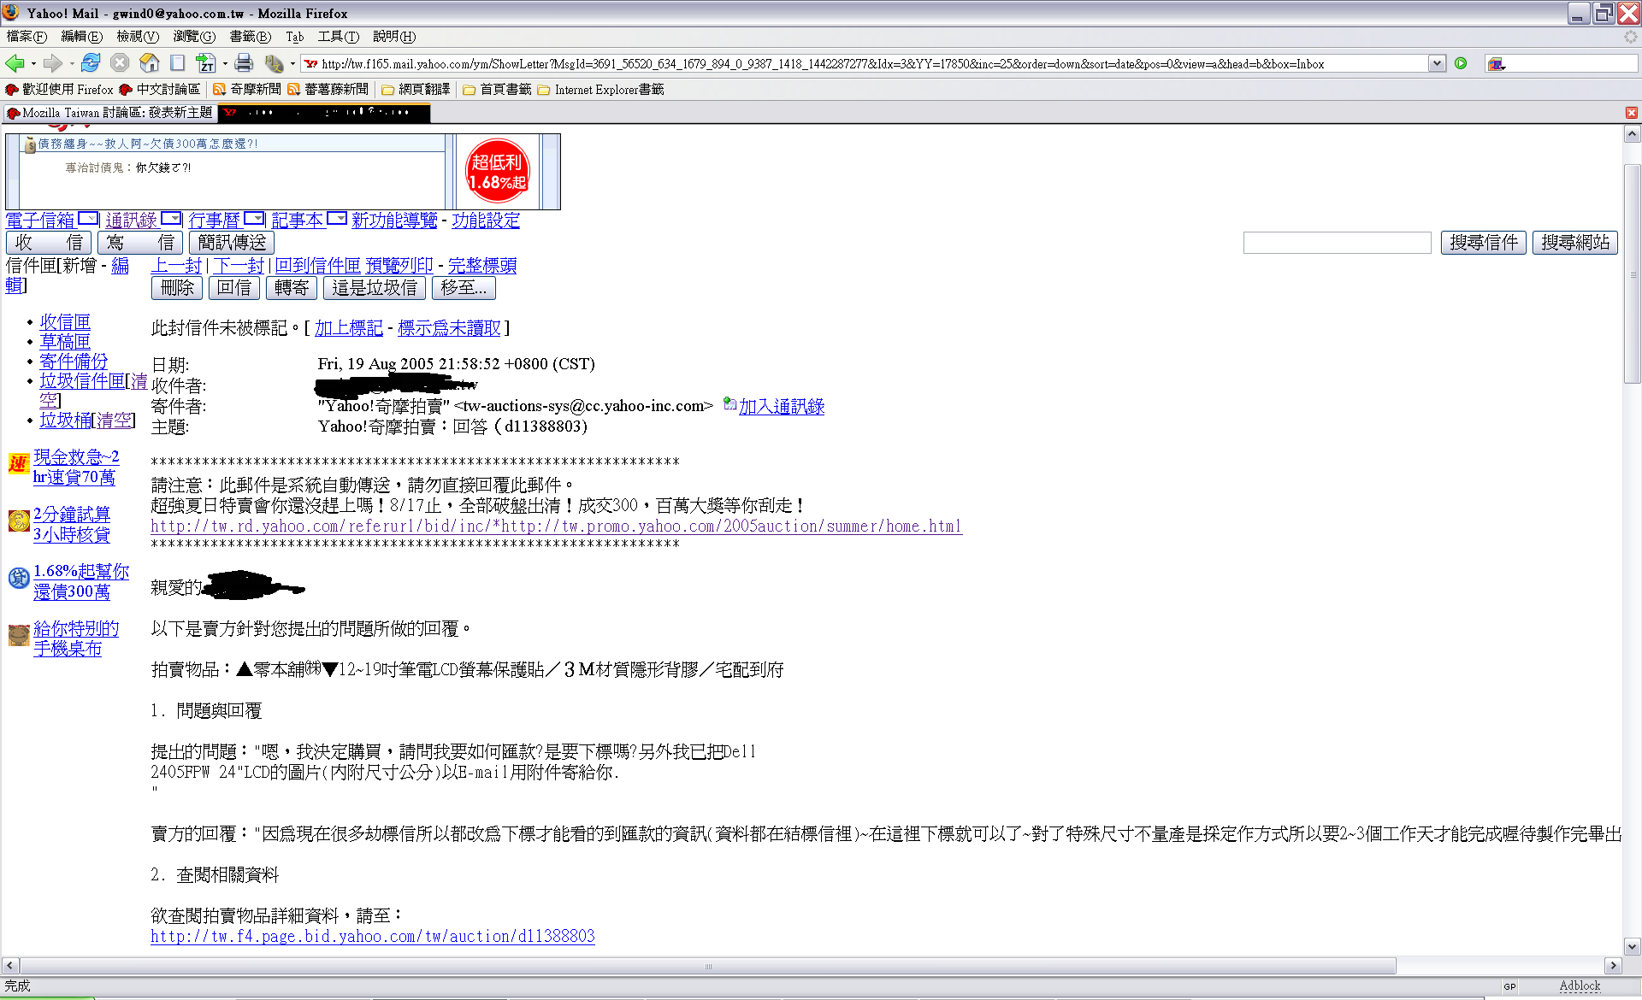Close the current tab with red X

coord(1631,113)
